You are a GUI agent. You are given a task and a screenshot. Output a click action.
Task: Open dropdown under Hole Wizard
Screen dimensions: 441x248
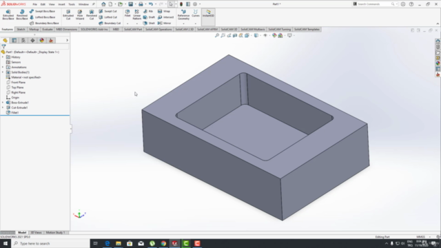tap(80, 23)
